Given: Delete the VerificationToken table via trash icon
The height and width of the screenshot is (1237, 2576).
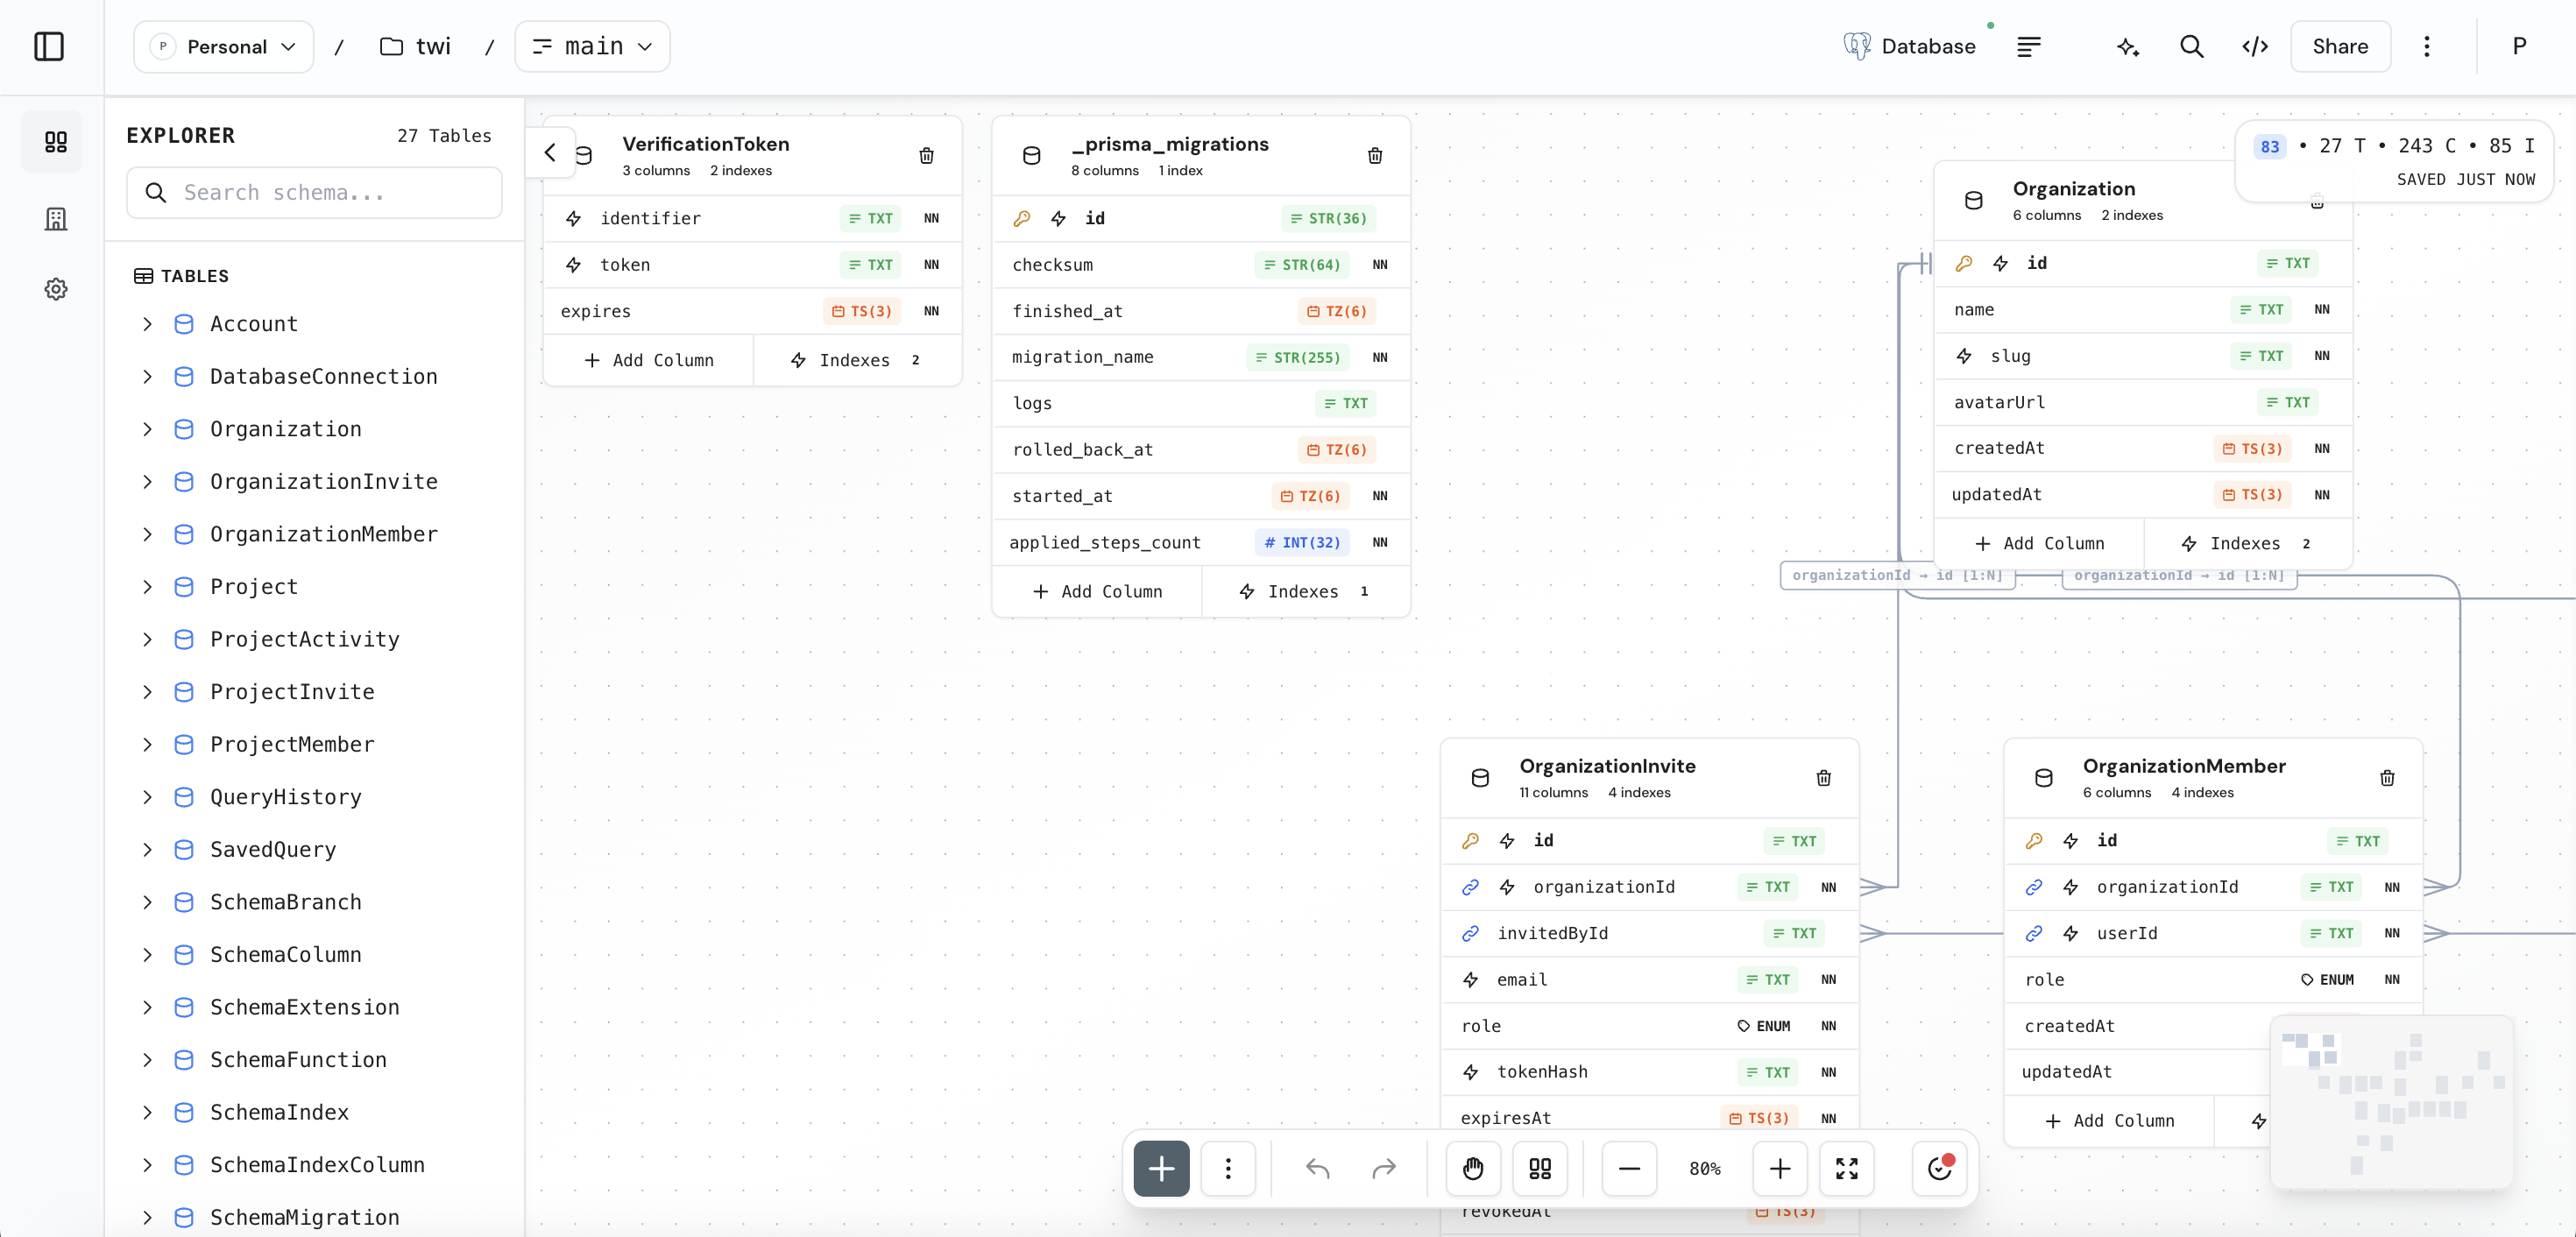Looking at the screenshot, I should click(x=926, y=156).
